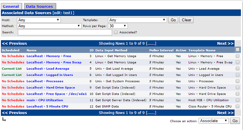
Task: Click Get SNMP Data cell
Action: pos(107,106)
